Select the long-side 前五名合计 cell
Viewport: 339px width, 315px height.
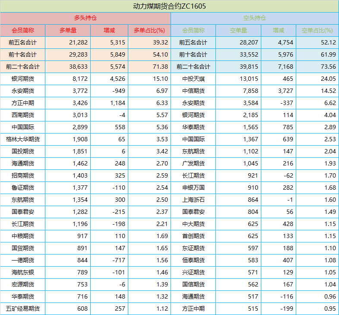(23, 42)
